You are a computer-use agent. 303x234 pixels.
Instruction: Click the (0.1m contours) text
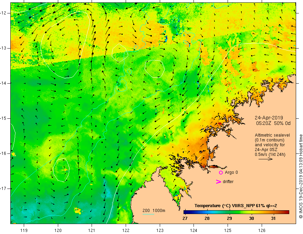pyautogui.click(x=270, y=140)
